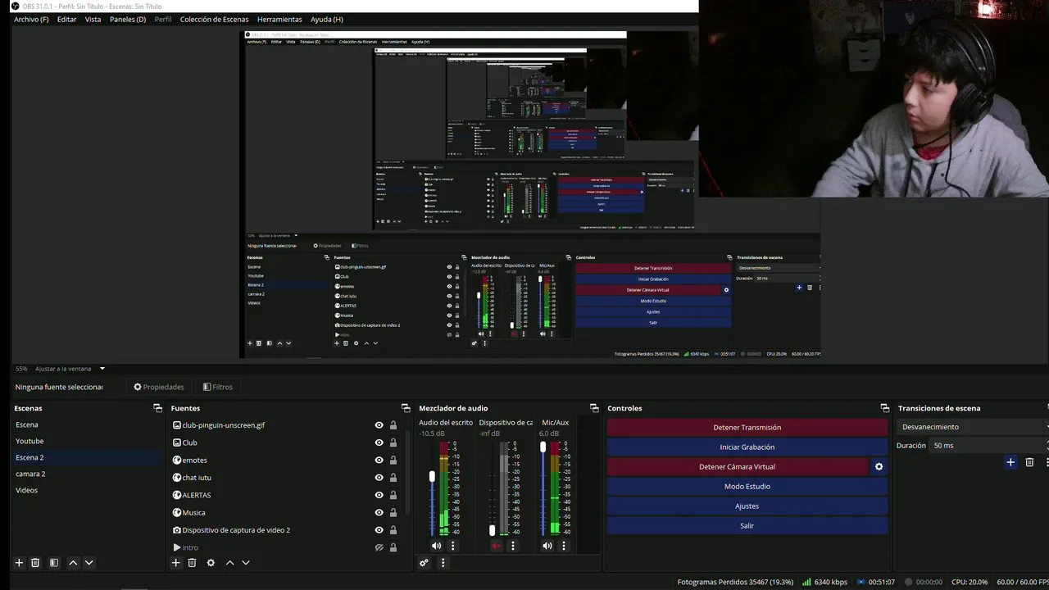The width and height of the screenshot is (1049, 590).
Task: Undock the Controles panel
Action: click(x=884, y=408)
